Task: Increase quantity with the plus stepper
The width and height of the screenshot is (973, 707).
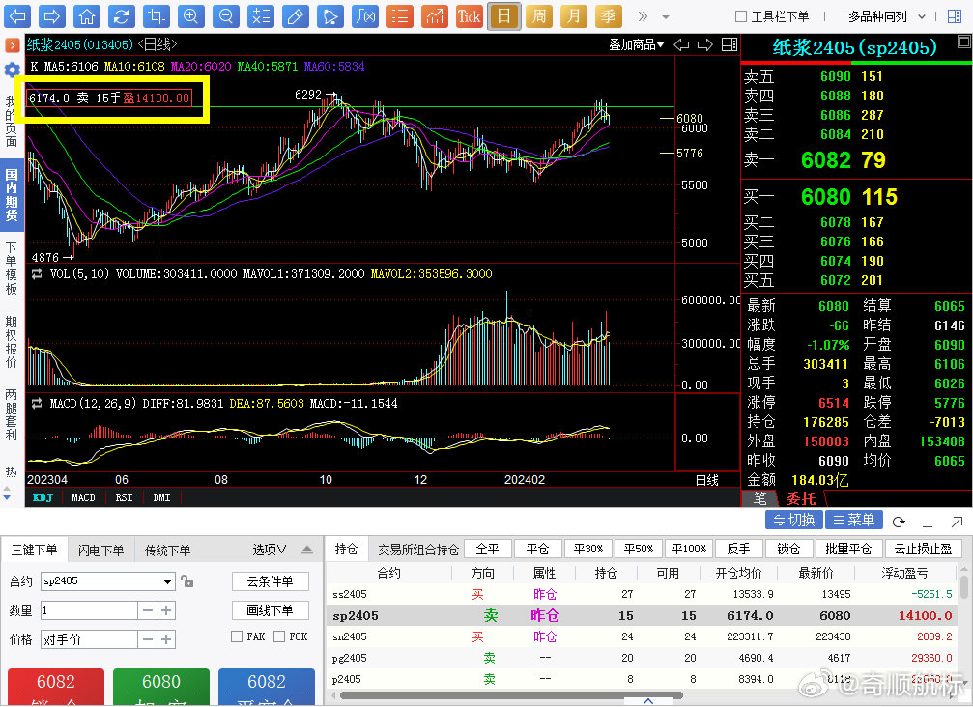Action: [x=165, y=610]
